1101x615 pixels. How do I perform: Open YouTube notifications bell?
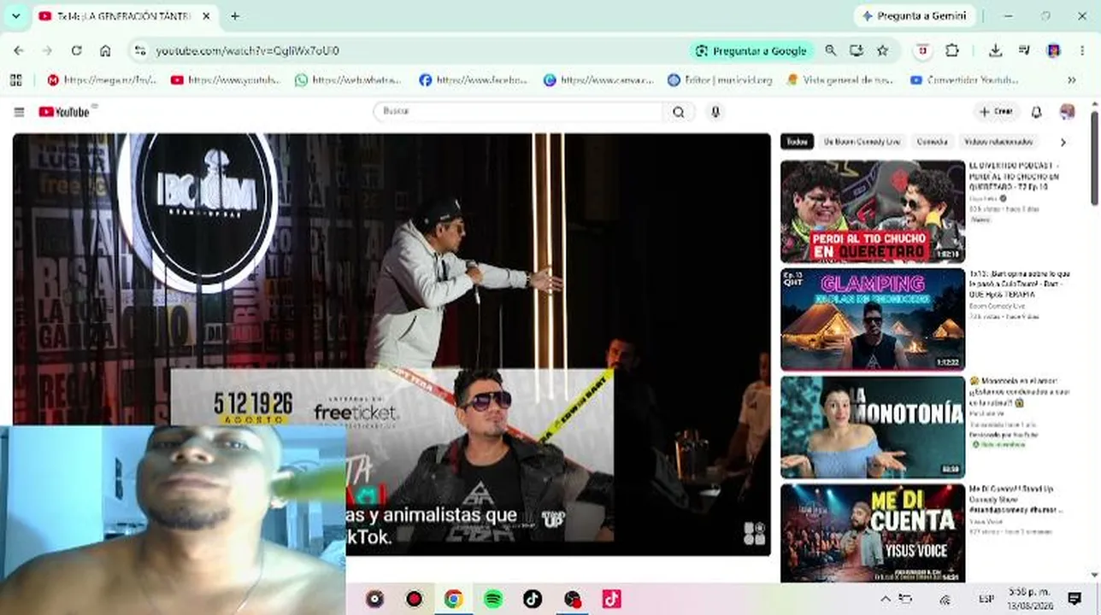pyautogui.click(x=1036, y=112)
